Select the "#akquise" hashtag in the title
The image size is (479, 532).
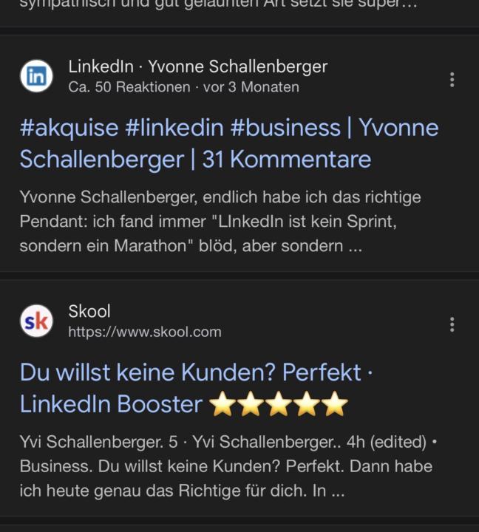coord(69,128)
